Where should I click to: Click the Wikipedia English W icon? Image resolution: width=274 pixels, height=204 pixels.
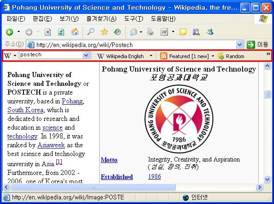click(x=101, y=56)
